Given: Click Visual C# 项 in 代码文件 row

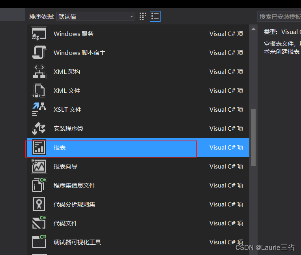Looking at the screenshot, I should point(226,223).
